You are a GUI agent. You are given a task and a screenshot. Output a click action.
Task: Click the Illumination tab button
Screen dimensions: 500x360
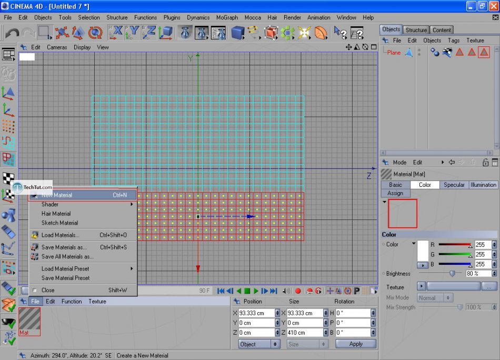483,185
